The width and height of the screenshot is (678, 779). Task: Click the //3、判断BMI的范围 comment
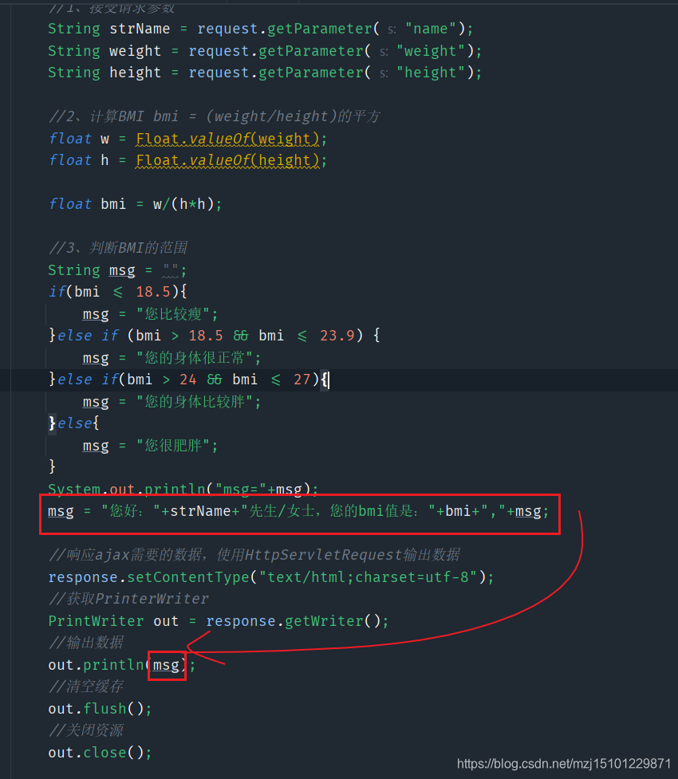tap(118, 247)
